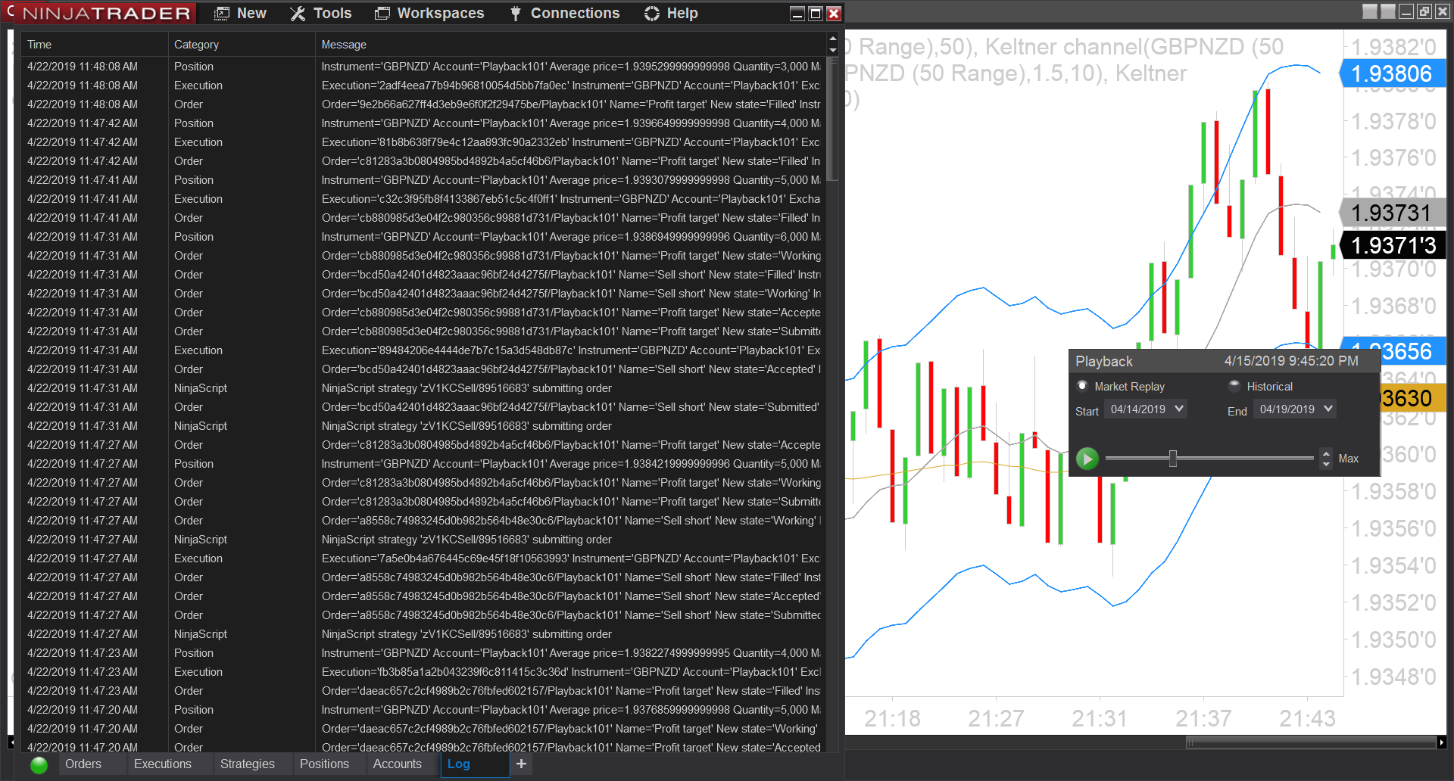Screen dimensions: 1454x781
Task: Click the New window icon
Action: (222, 14)
